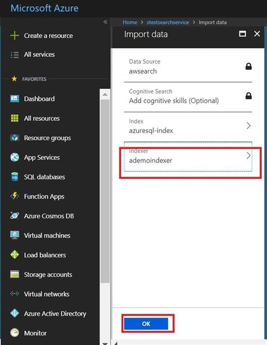The image size is (267, 345).
Task: Open SQL databases menu label
Action: (x=44, y=177)
